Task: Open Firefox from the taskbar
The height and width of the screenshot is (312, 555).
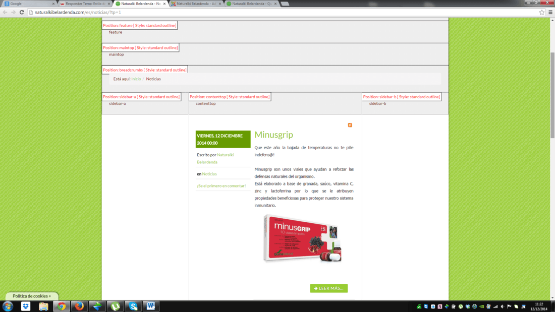Action: click(79, 306)
